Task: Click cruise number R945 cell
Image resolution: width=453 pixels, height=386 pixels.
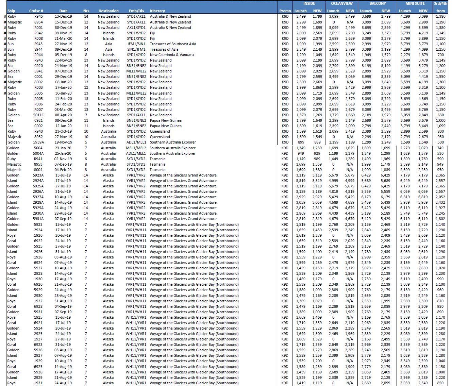Action: [38, 16]
